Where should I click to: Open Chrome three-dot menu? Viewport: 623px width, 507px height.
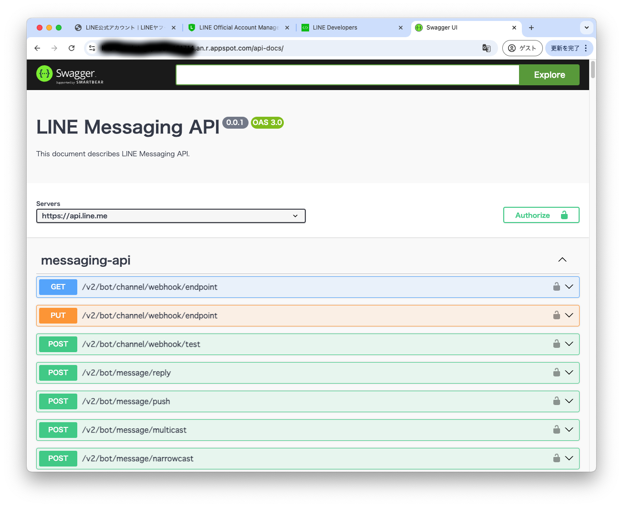(x=586, y=48)
